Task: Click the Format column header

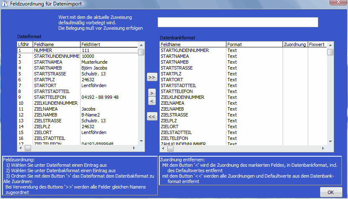Action: [x=254, y=44]
